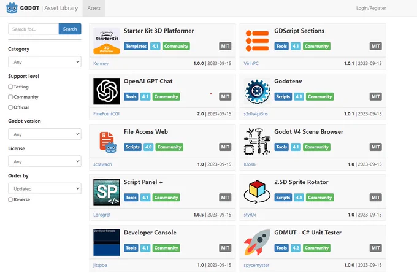Viewport: 417px width, 273px height.
Task: Toggle the Reverse order checkbox
Action: point(10,199)
